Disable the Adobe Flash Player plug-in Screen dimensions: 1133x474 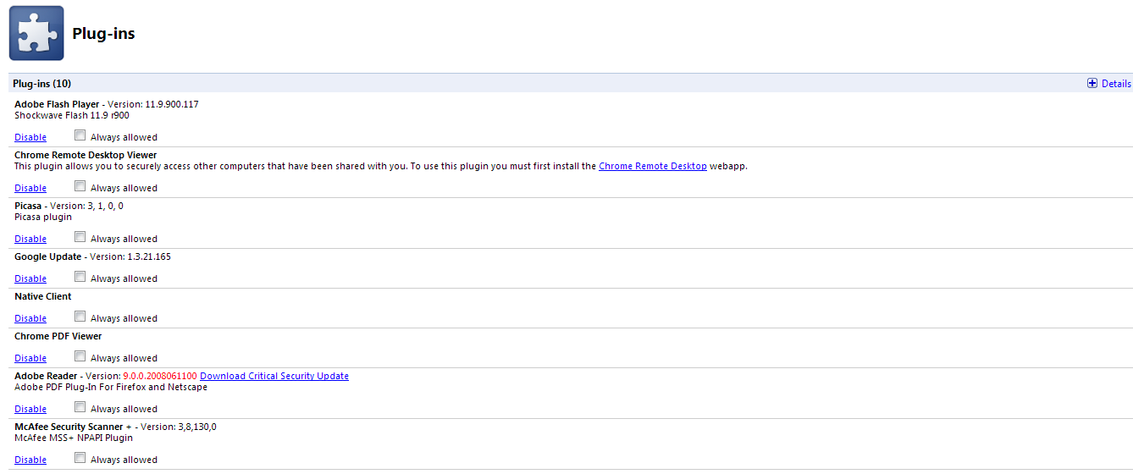tap(30, 137)
